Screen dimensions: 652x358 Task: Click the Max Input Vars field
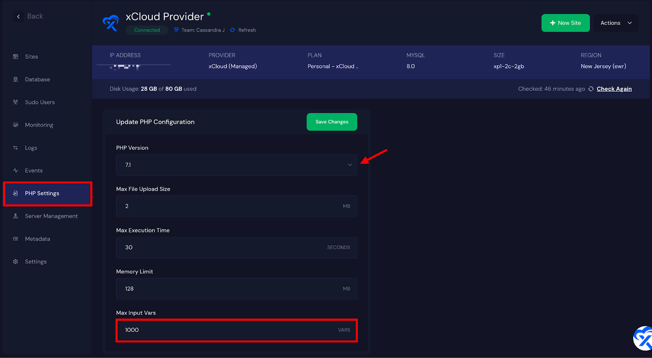coord(237,330)
